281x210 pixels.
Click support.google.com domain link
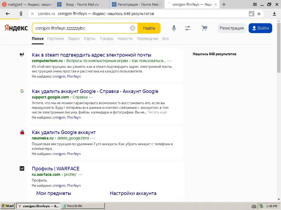[x=50, y=97]
